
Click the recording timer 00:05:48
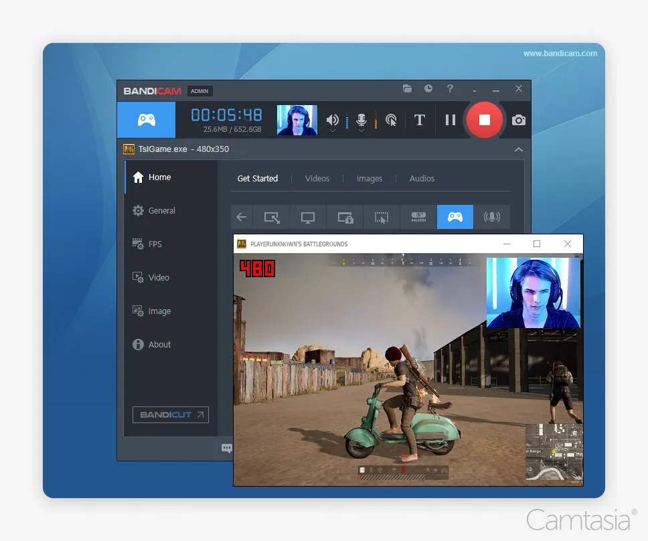(x=226, y=115)
